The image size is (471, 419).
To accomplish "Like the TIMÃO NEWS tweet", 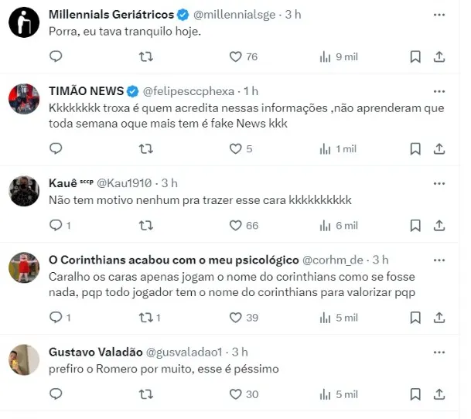I will click(236, 148).
